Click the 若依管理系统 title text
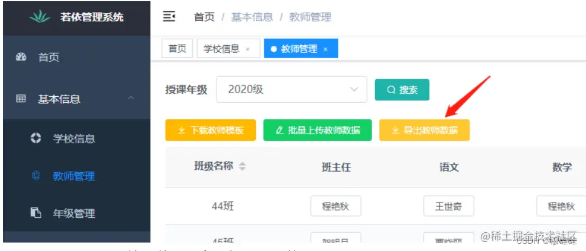The width and height of the screenshot is (586, 251). pos(92,17)
